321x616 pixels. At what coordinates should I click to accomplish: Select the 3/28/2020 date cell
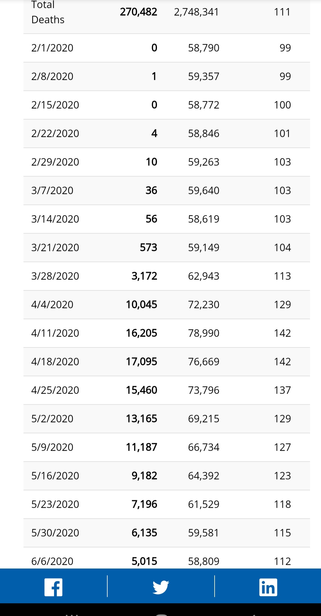pos(55,276)
